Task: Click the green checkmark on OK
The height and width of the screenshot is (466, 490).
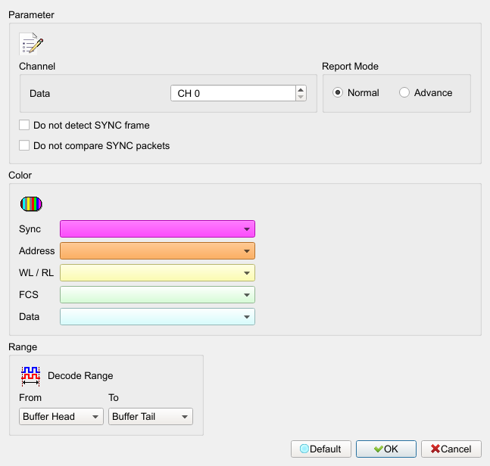Action: click(x=379, y=449)
